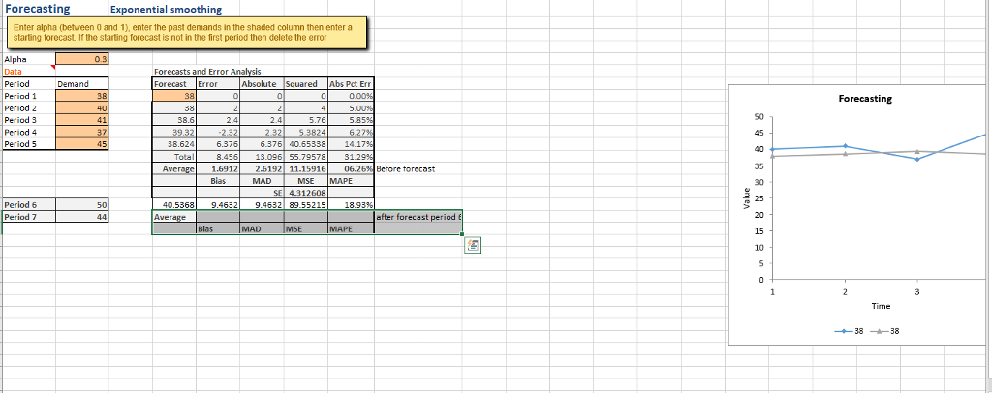Select the blue 38 legend entry
Viewport: 992px width, 393px height.
click(x=848, y=330)
